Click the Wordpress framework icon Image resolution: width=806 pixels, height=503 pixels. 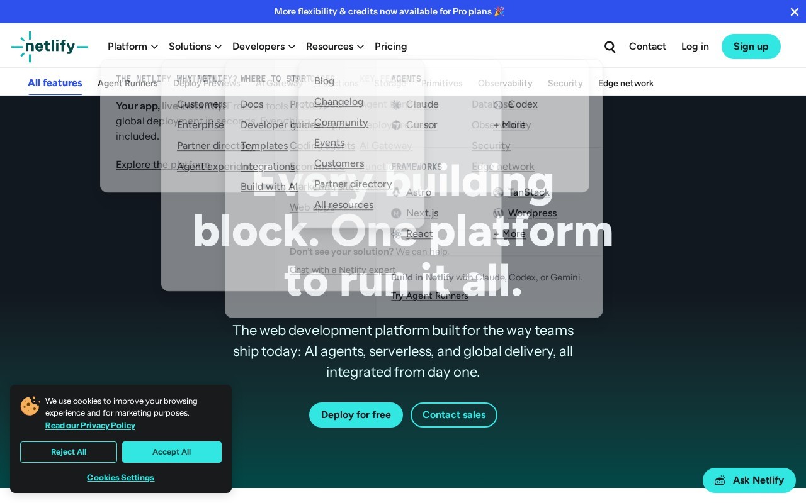pos(498,213)
